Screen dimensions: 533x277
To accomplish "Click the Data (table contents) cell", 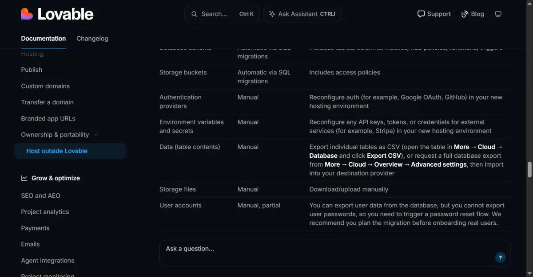I will 190,147.
